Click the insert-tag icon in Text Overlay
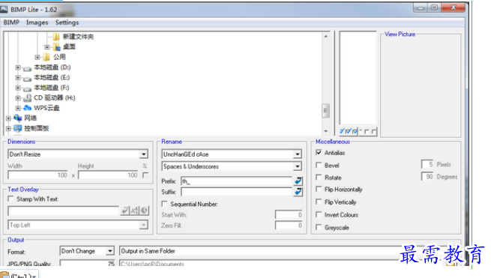The height and width of the screenshot is (278, 491). (125, 211)
